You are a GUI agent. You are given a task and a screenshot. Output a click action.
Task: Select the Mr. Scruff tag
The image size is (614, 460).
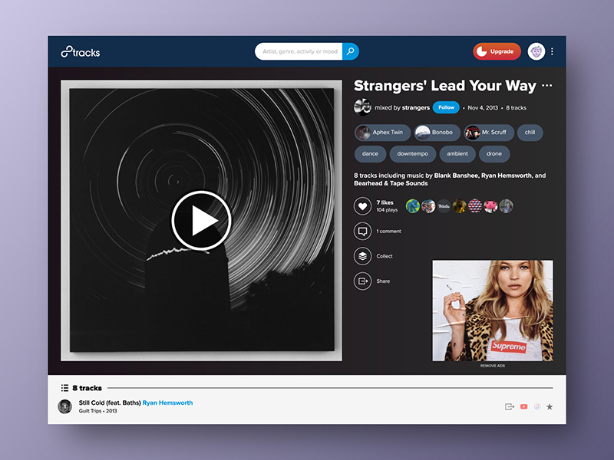pyautogui.click(x=489, y=133)
